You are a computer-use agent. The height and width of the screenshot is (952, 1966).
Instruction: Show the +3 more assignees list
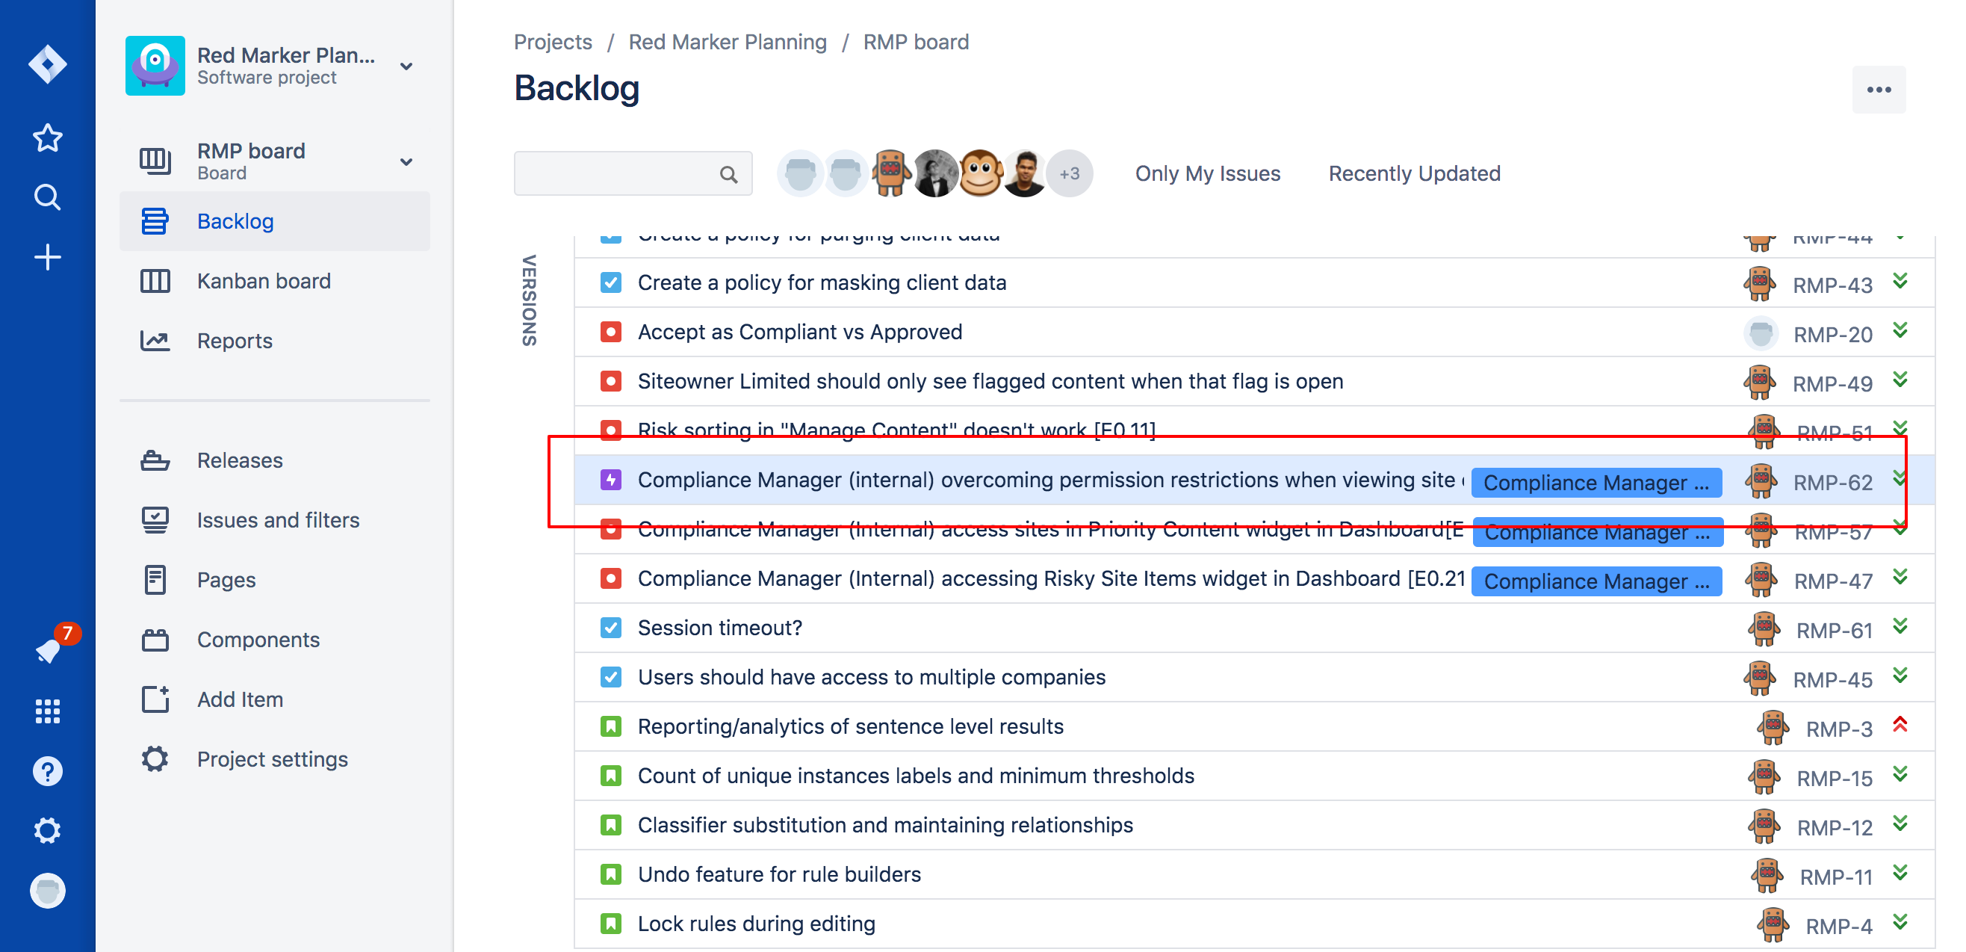pyautogui.click(x=1069, y=174)
